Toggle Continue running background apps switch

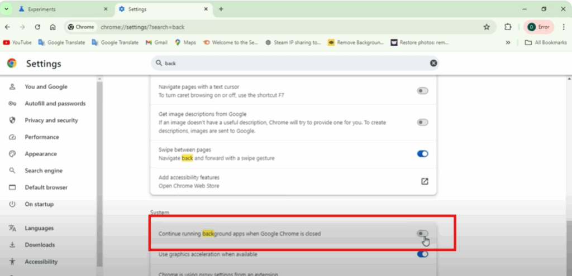pos(422,234)
